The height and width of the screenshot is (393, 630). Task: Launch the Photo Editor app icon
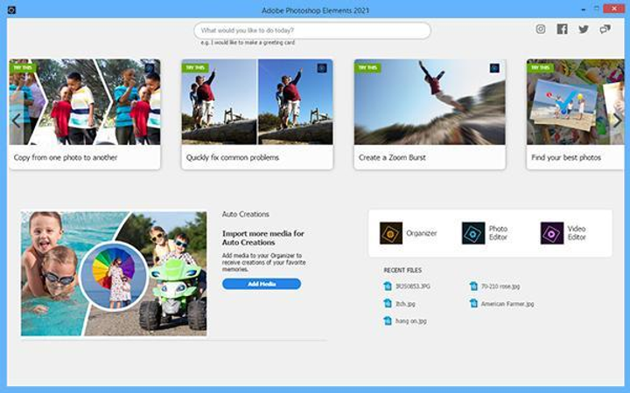[473, 233]
